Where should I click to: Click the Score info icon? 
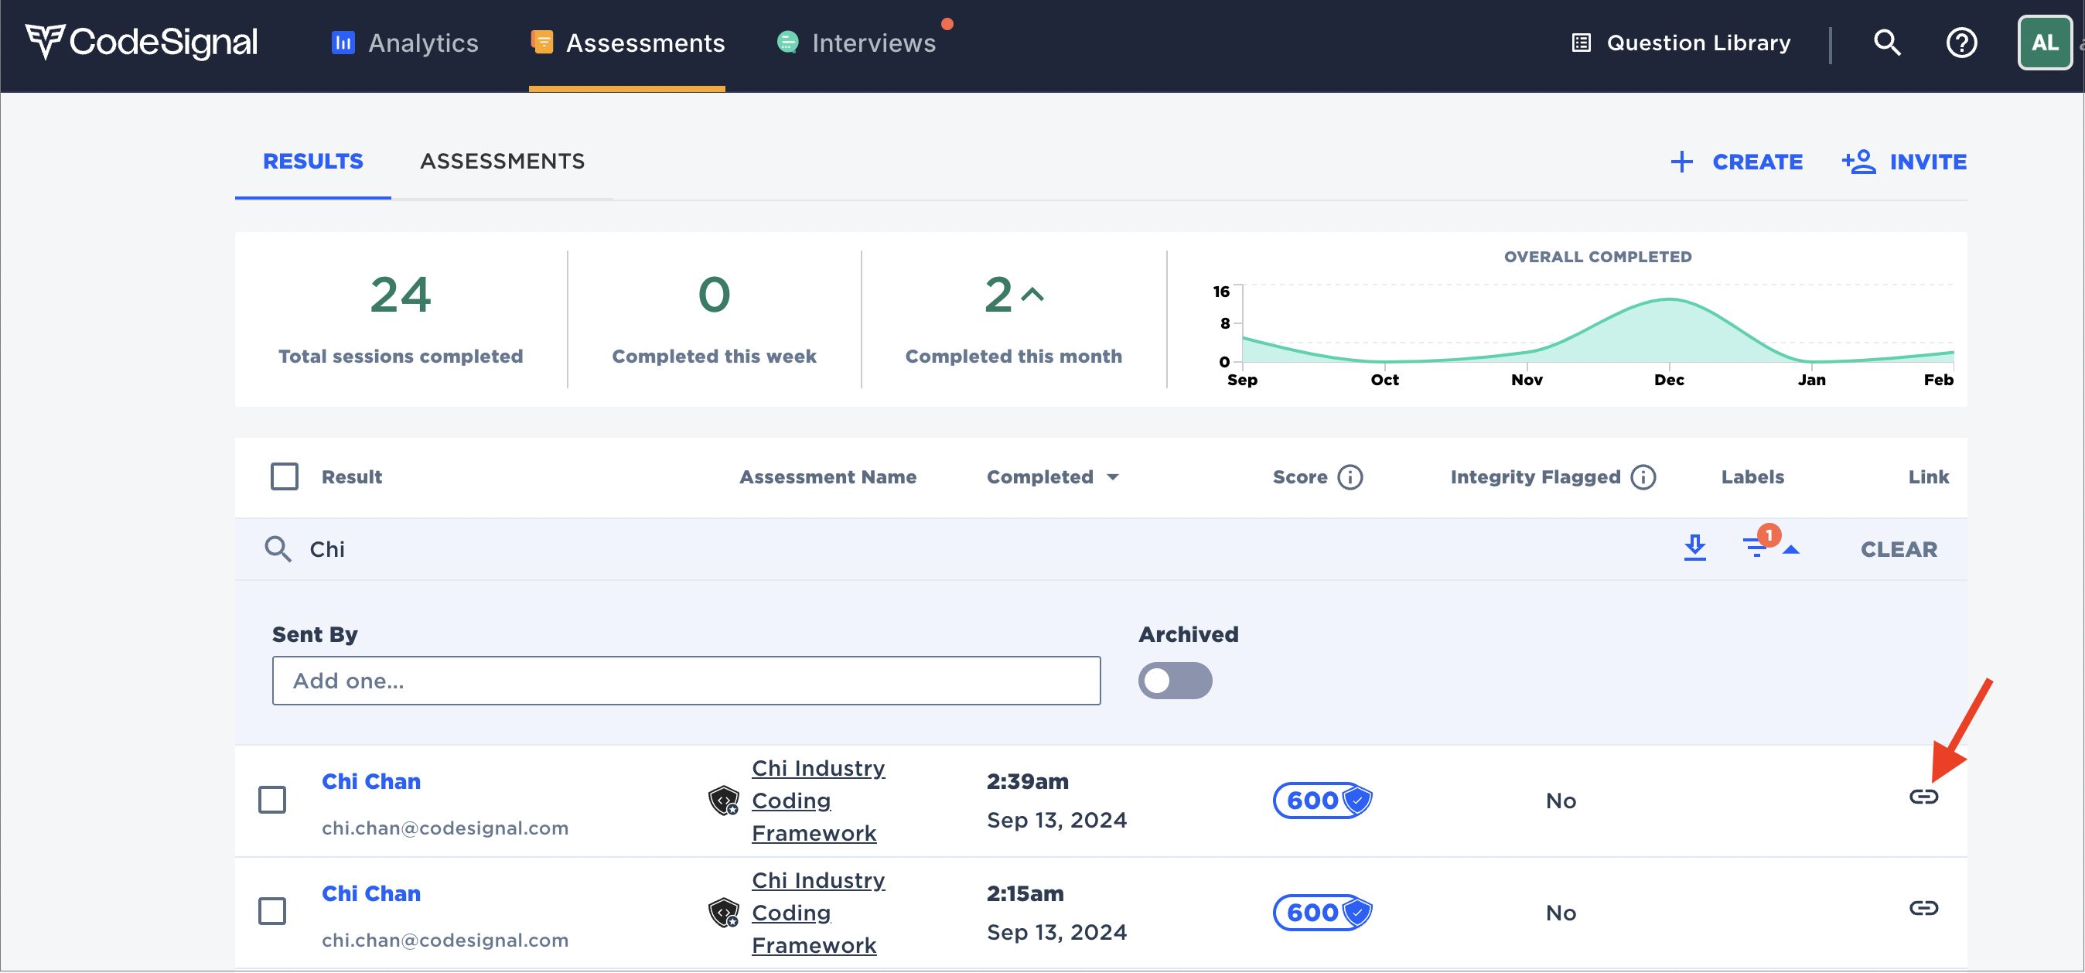point(1350,476)
